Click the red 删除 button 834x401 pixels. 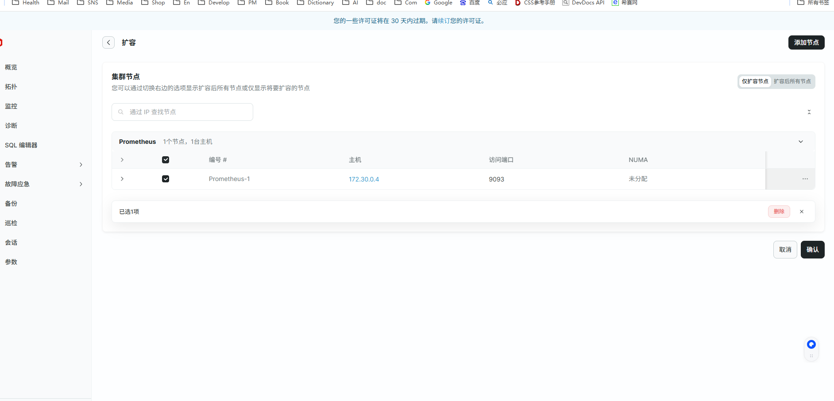pyautogui.click(x=779, y=212)
